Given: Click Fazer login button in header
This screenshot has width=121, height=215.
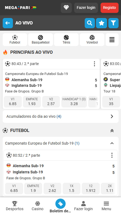Looking at the screenshot, I should (86, 8).
